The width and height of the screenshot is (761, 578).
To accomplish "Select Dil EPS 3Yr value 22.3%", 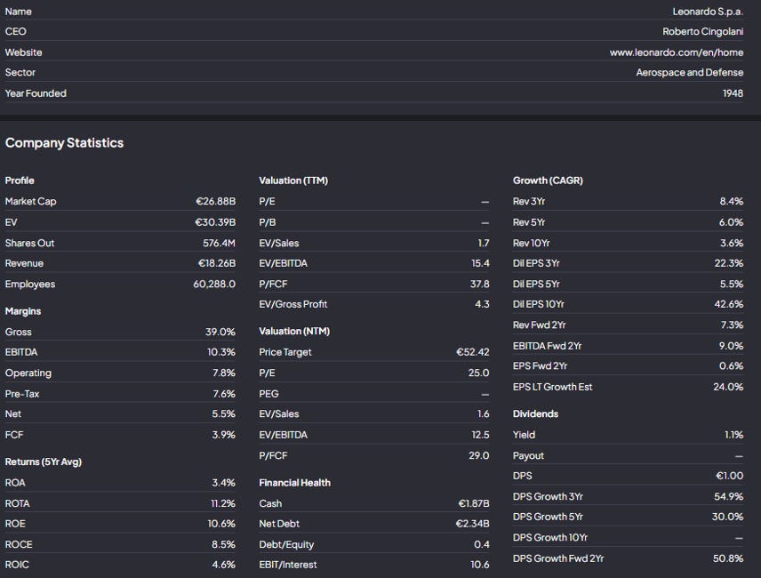I will [x=728, y=263].
